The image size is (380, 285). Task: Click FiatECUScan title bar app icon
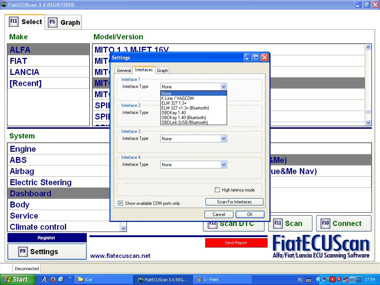tap(4, 4)
